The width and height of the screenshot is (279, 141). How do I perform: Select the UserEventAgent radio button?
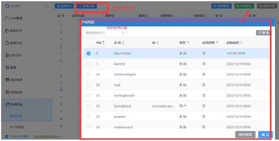pyautogui.click(x=88, y=74)
